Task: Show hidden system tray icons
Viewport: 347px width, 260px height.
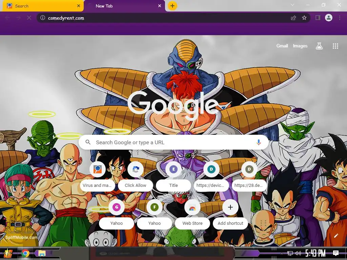Action: (282, 253)
